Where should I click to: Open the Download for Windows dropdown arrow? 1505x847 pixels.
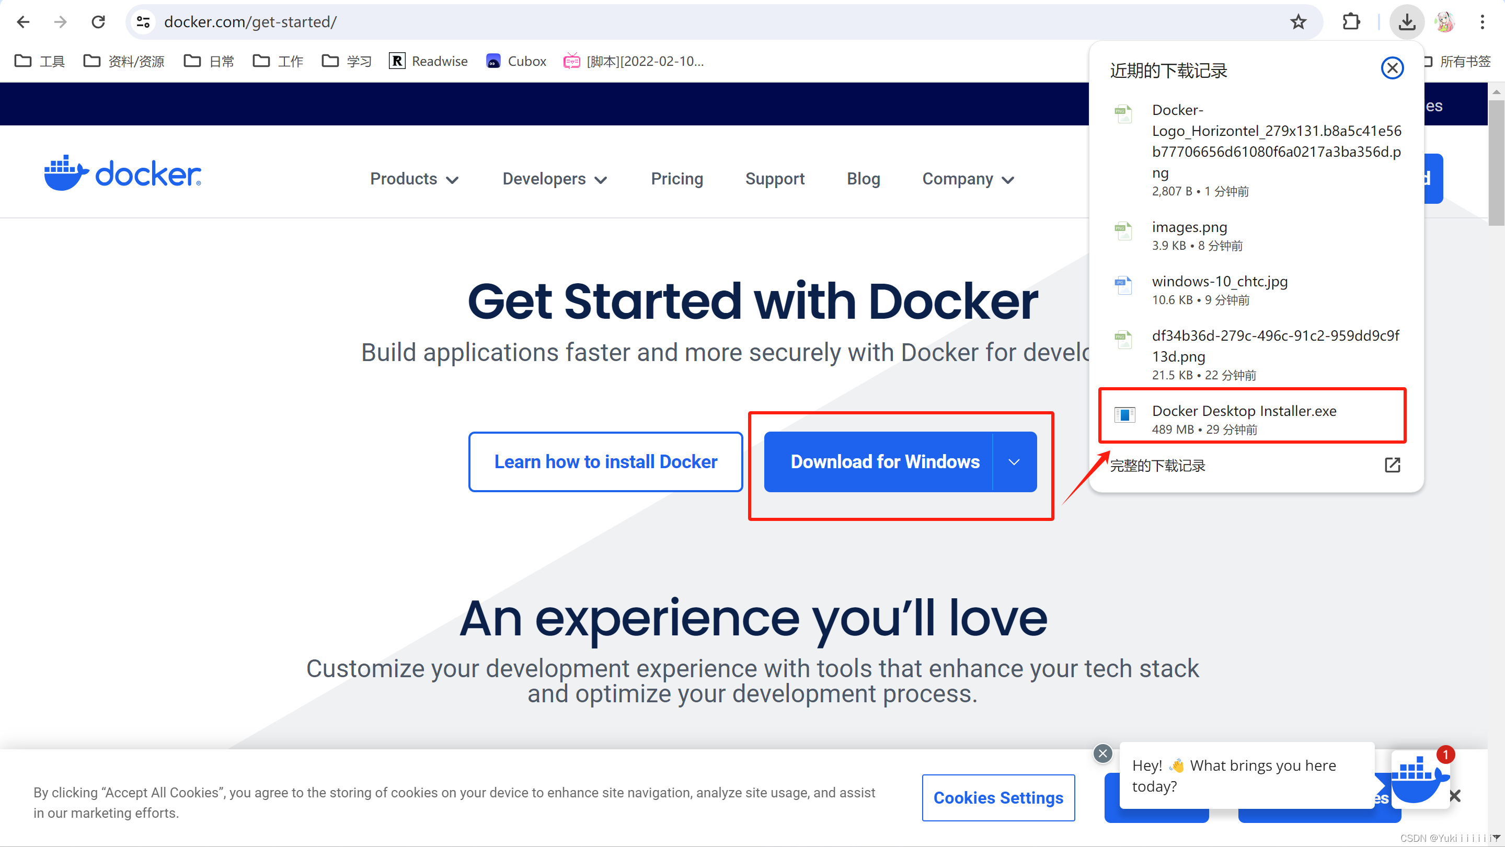[x=1014, y=462]
